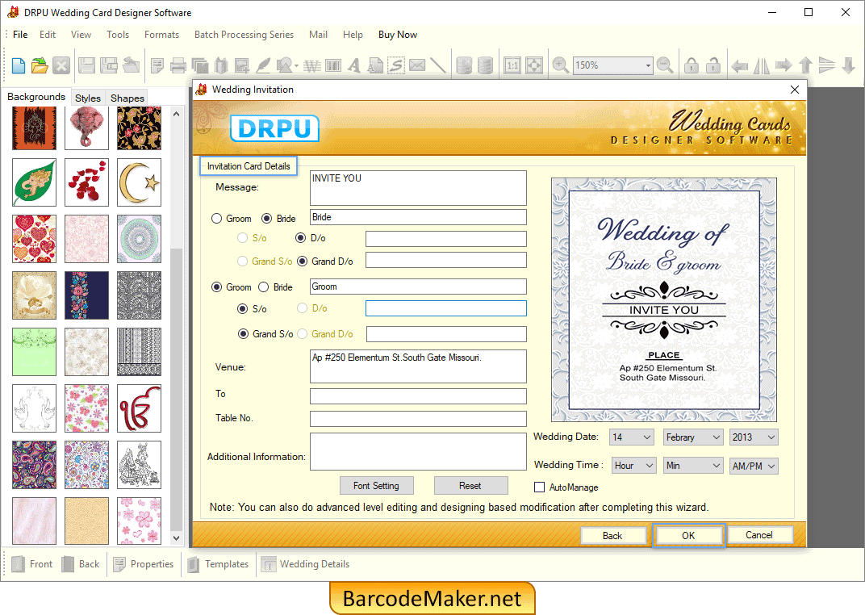The height and width of the screenshot is (615, 865).
Task: Open the year dropdown showing 2013
Action: (754, 437)
